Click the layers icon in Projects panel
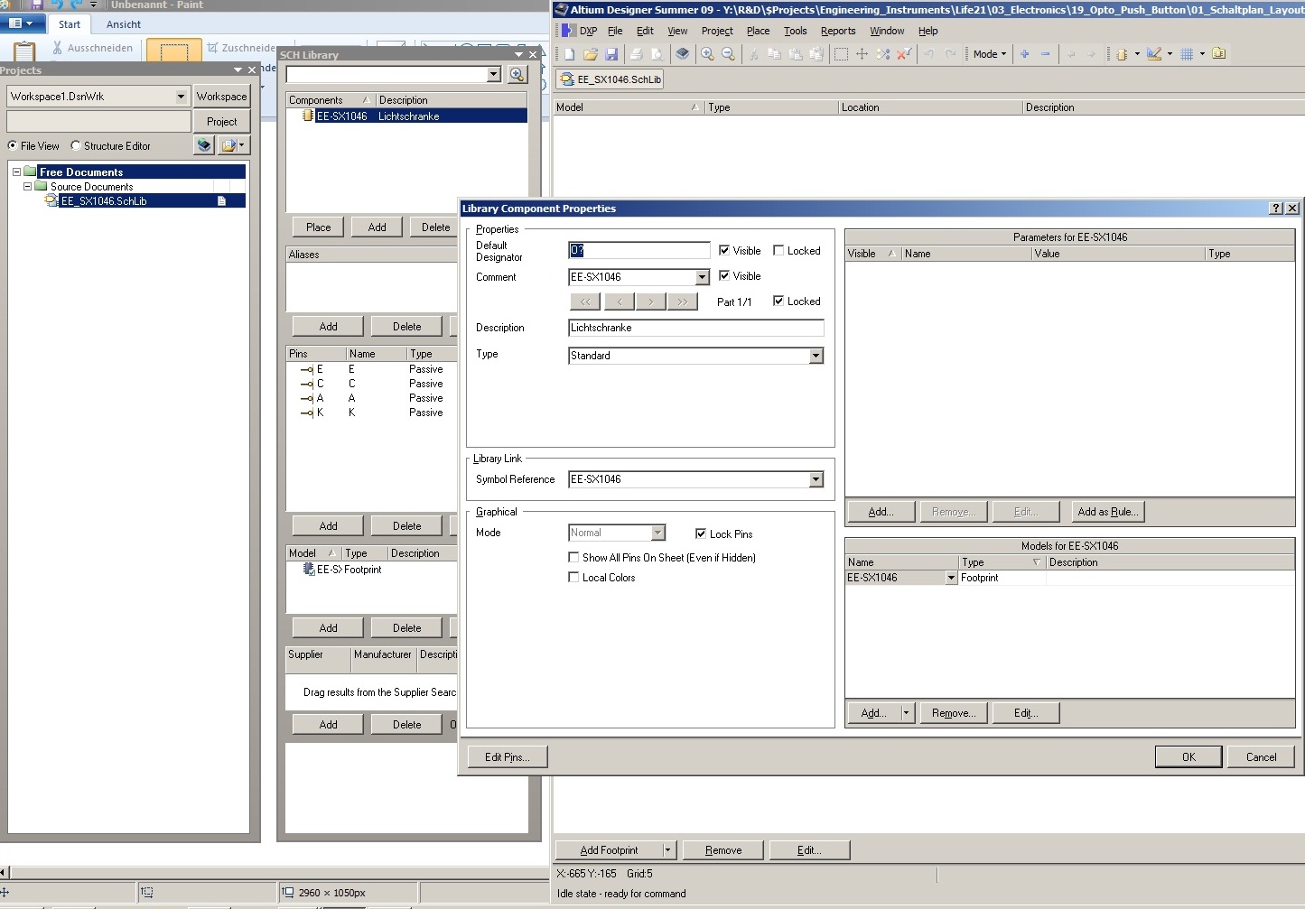The height and width of the screenshot is (909, 1305). coord(204,145)
